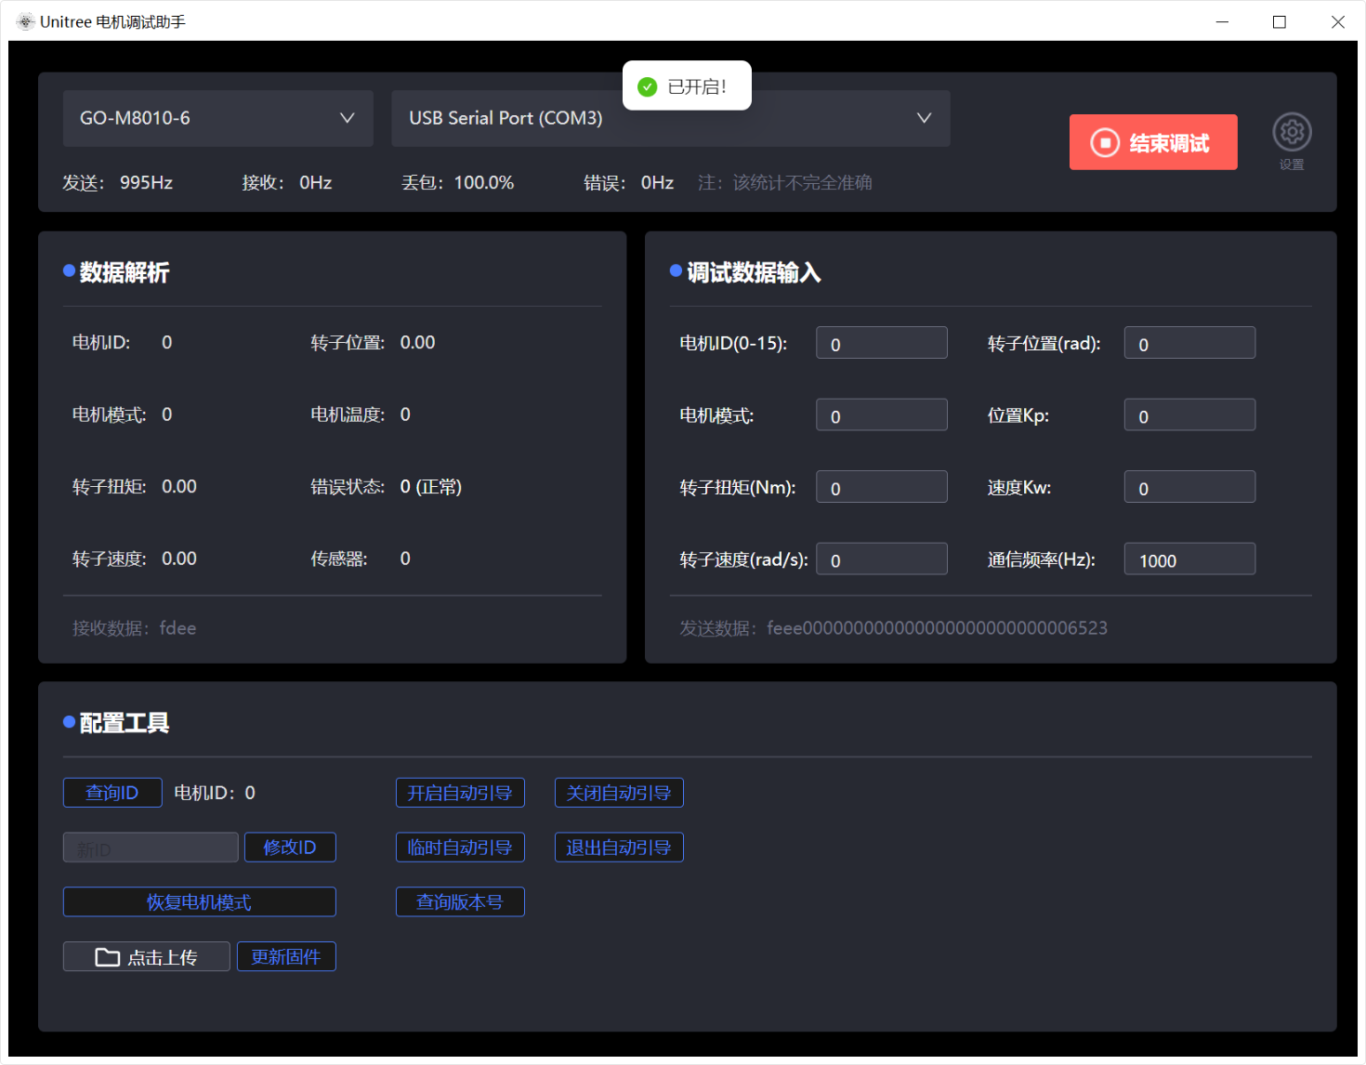This screenshot has width=1366, height=1065.
Task: Click the folder icon 点击上传 upload button
Action: click(x=146, y=956)
